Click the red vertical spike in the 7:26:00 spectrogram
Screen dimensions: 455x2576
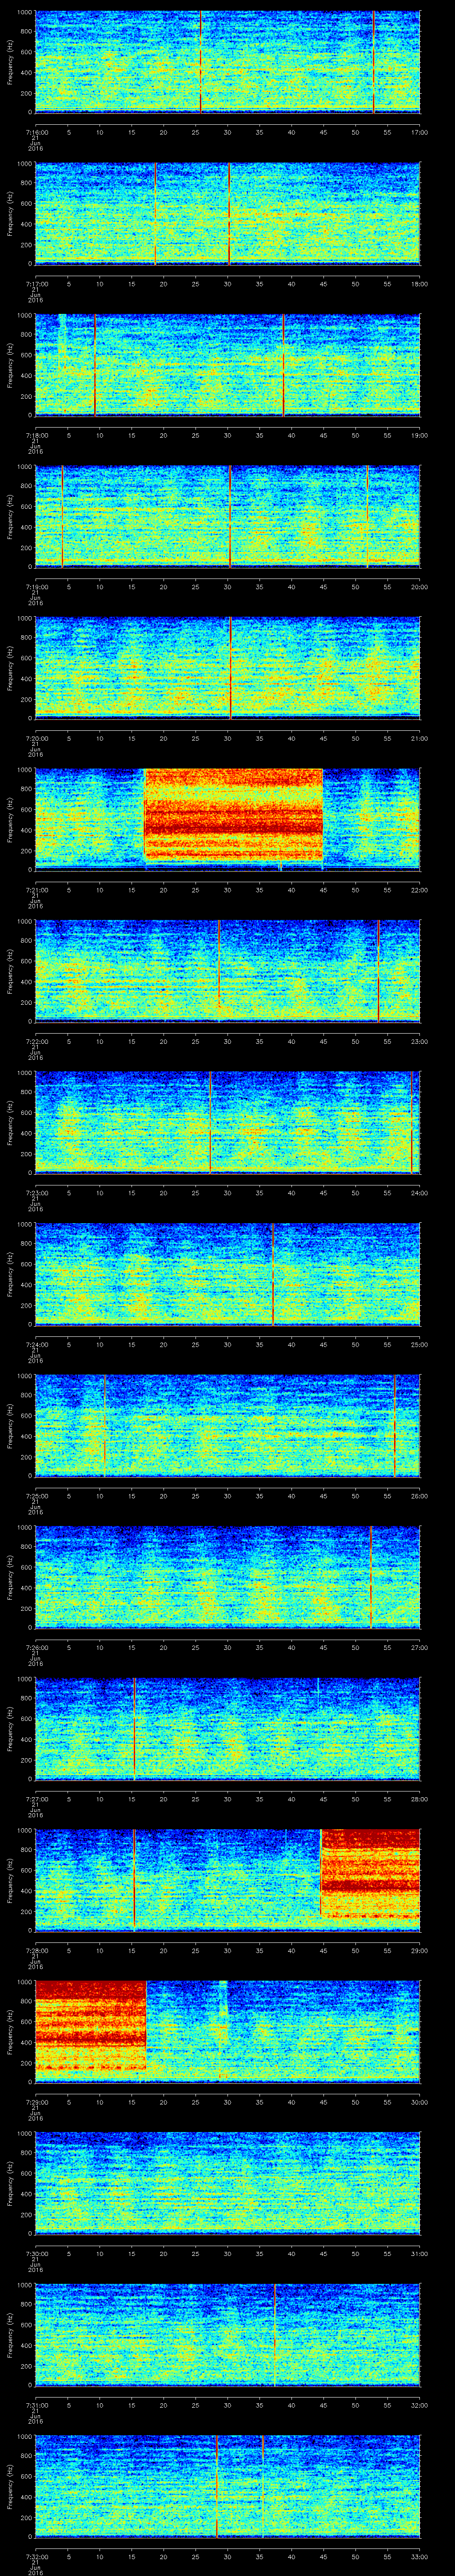click(x=371, y=1577)
